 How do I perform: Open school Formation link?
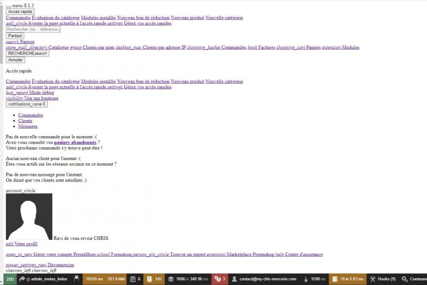pyautogui.click(x=114, y=255)
